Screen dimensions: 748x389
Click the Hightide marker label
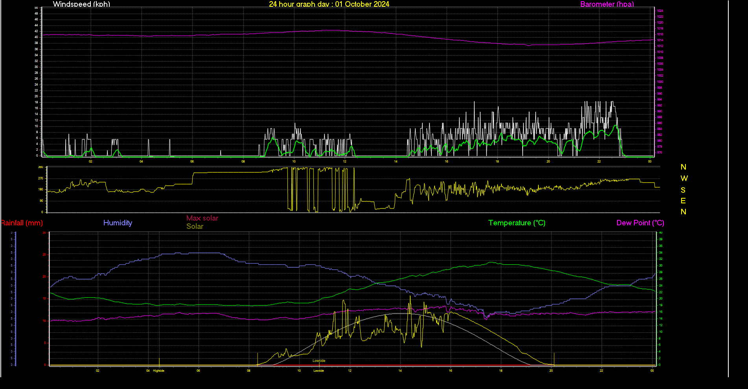point(158,371)
